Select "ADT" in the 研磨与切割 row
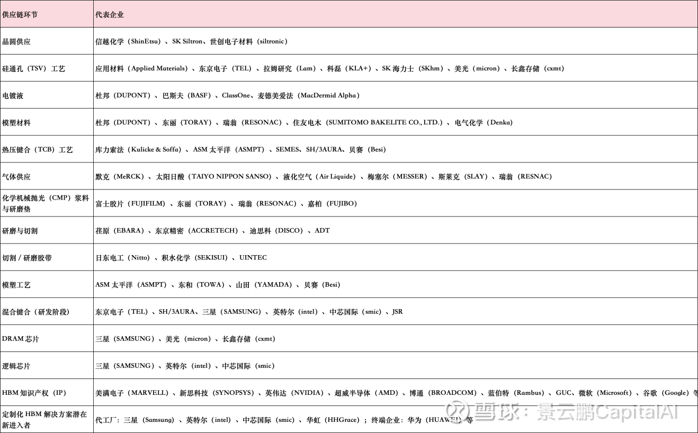 coord(322,230)
